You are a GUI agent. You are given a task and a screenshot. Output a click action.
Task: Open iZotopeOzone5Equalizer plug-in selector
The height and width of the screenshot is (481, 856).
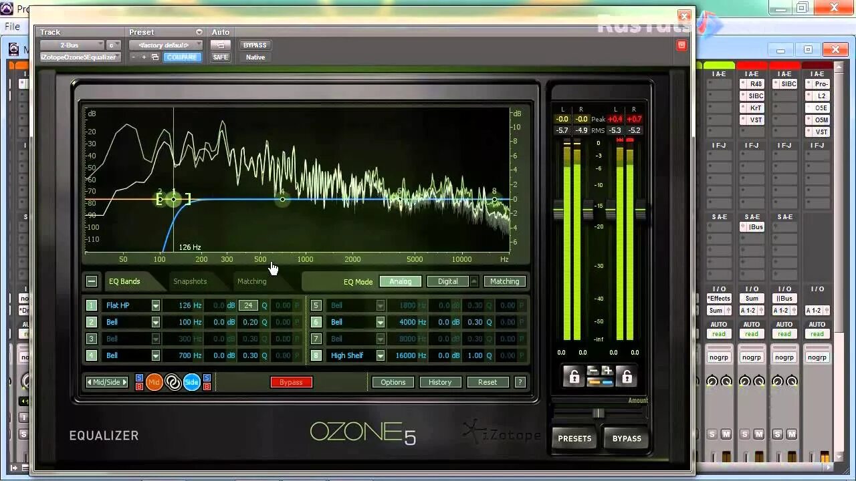[x=80, y=57]
